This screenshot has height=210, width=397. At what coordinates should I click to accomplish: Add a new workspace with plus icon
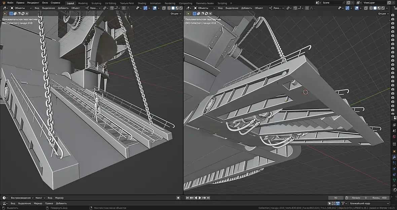coord(231,3)
